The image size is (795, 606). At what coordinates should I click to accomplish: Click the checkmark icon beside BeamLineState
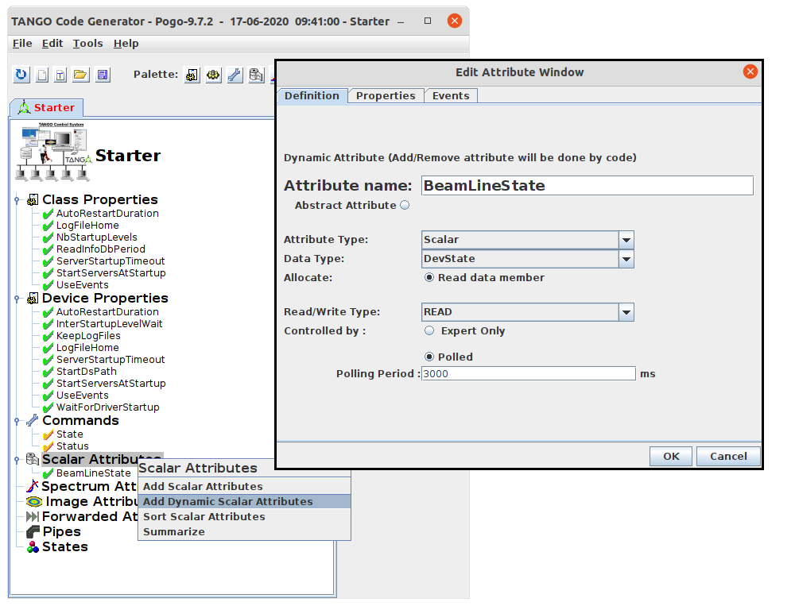48,473
